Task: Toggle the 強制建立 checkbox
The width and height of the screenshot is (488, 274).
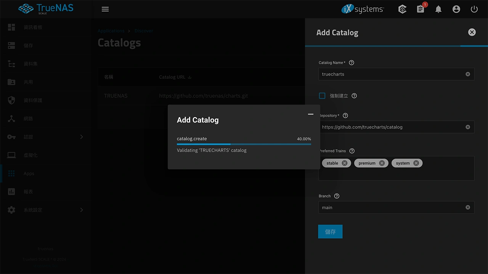Action: (x=322, y=96)
